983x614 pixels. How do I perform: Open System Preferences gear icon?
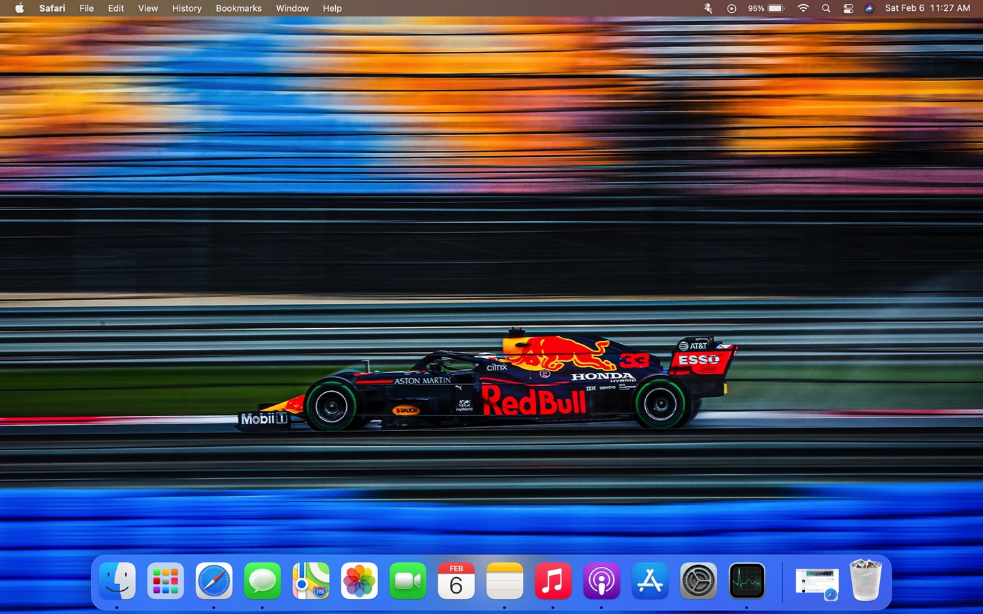[698, 581]
